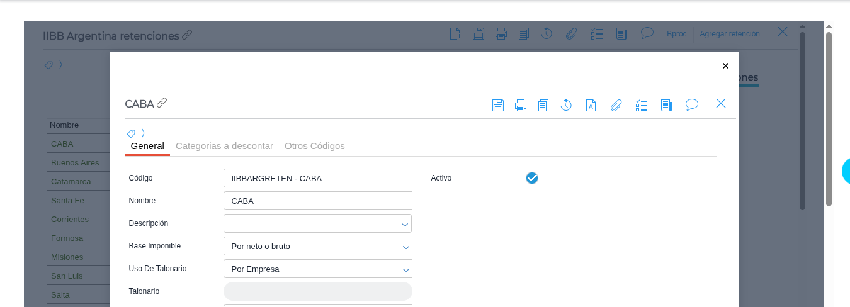The image size is (850, 307).
Task: Expand the Descripción dropdown
Action: 405,224
